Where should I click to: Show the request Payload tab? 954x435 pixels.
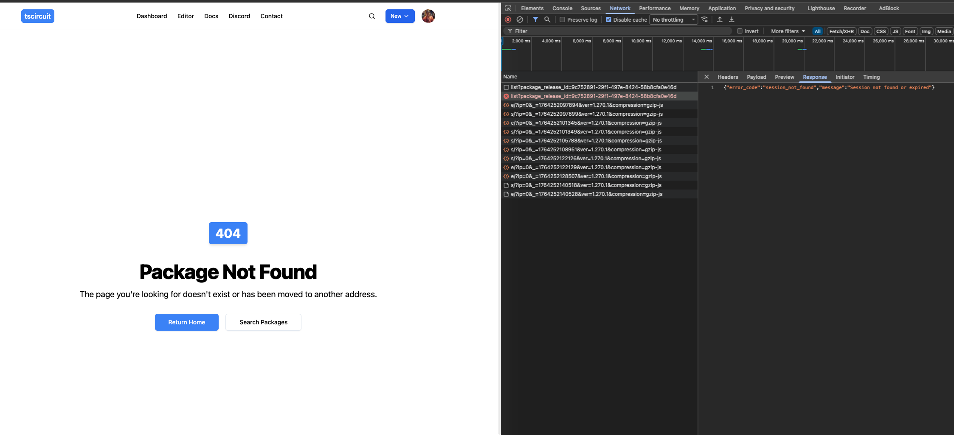tap(757, 77)
